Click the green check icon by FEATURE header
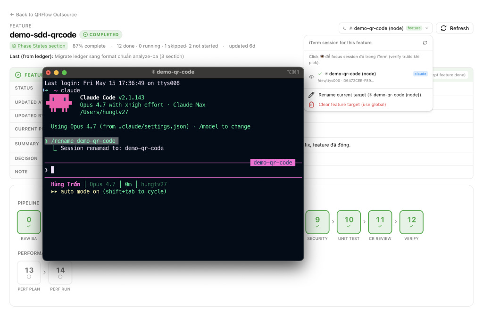 point(18,75)
